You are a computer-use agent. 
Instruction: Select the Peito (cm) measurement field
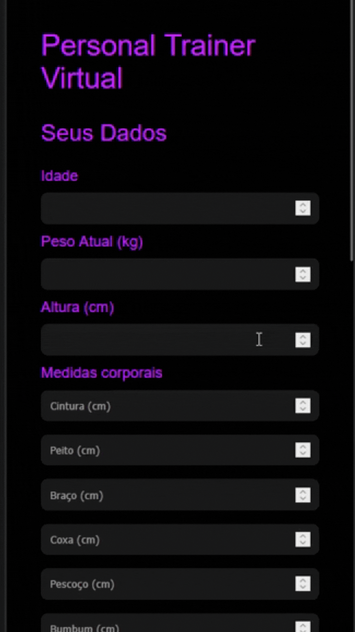[x=180, y=450]
